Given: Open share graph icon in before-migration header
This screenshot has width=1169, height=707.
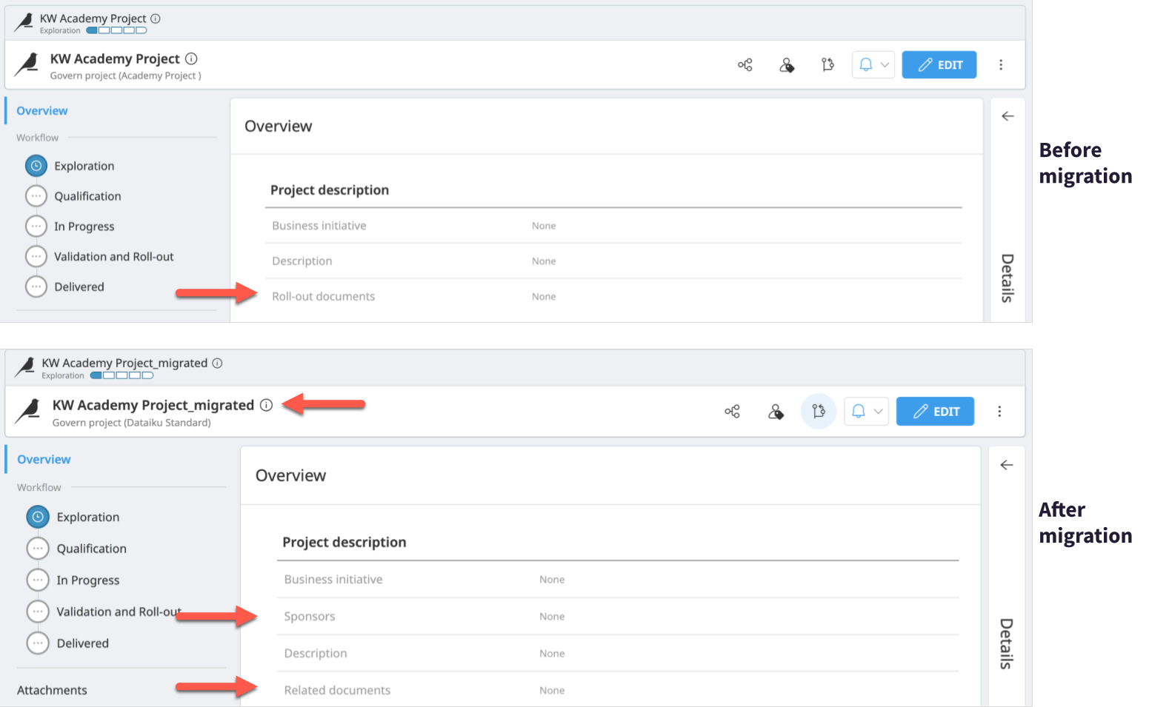Looking at the screenshot, I should [745, 65].
